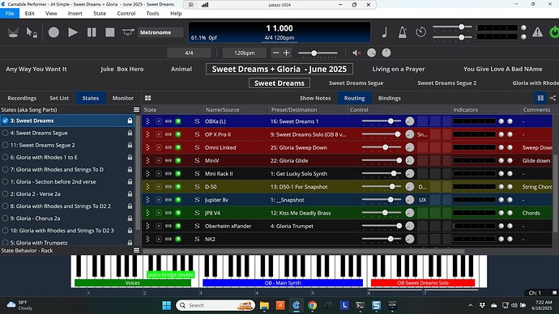
Task: Stop playback with the Stop button
Action: (x=110, y=32)
